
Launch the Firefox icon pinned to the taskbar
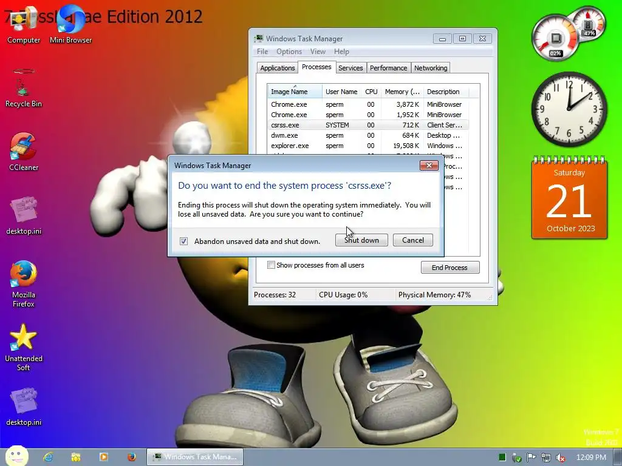132,457
